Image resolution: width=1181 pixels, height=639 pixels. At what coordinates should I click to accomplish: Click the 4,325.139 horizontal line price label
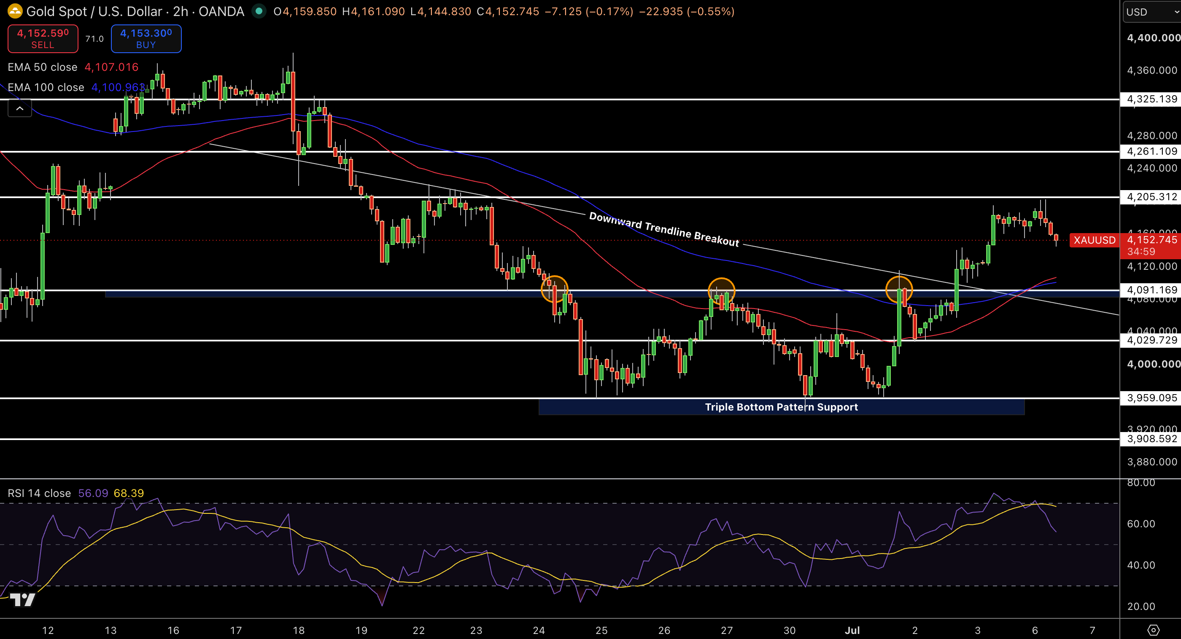(1151, 99)
